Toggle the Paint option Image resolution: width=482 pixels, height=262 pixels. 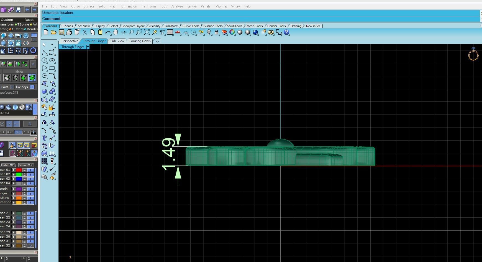click(x=12, y=87)
